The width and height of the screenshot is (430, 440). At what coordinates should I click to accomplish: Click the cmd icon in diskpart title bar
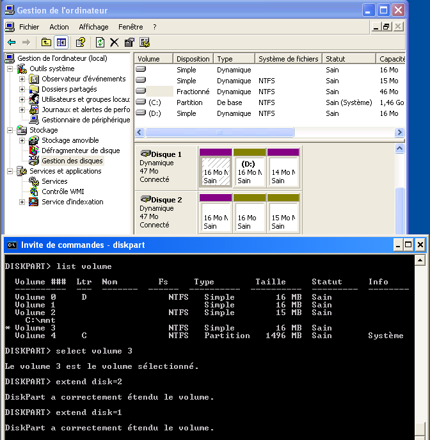tap(12, 245)
